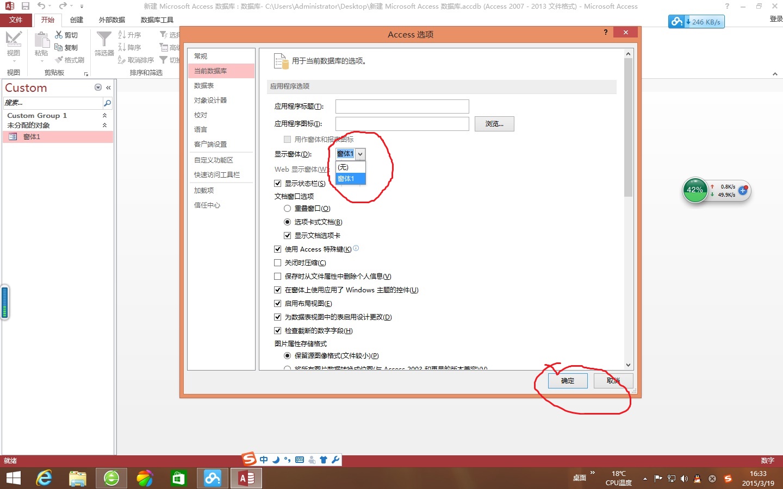Expand the 显示窗体 dropdown arrow
Screen dimensions: 783x489
click(x=360, y=154)
